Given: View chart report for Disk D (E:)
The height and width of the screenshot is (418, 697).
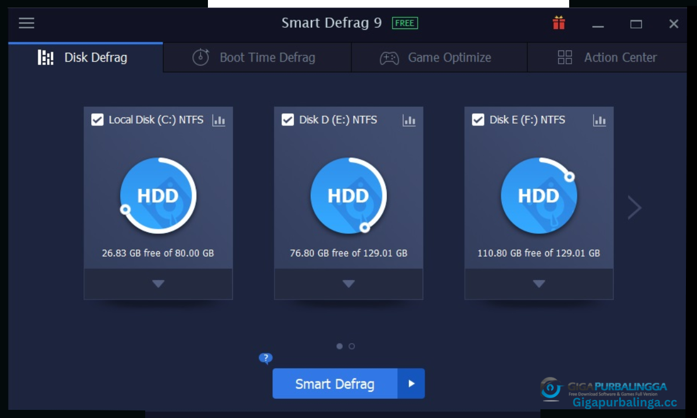Looking at the screenshot, I should tap(409, 120).
